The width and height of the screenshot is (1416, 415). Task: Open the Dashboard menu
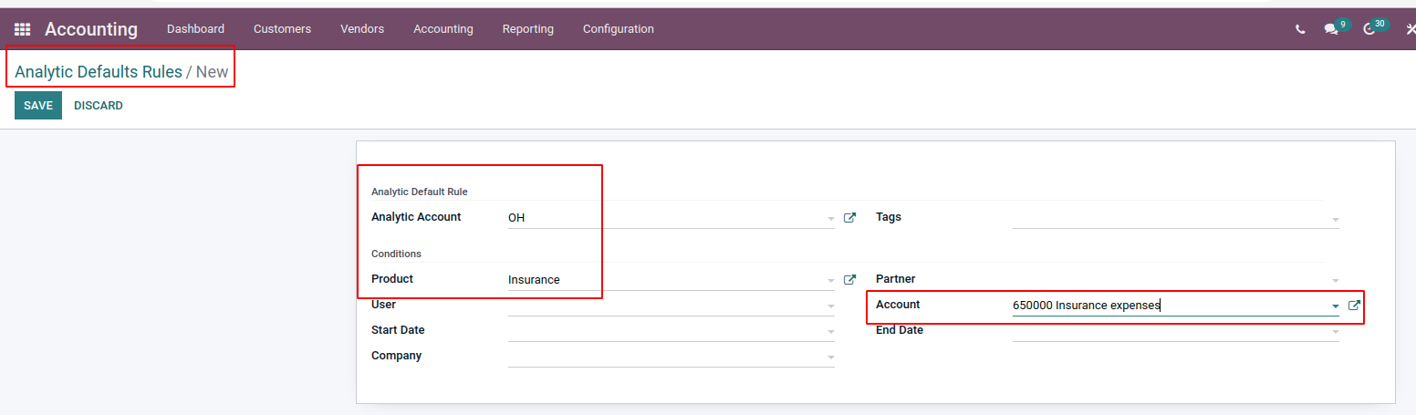point(195,29)
